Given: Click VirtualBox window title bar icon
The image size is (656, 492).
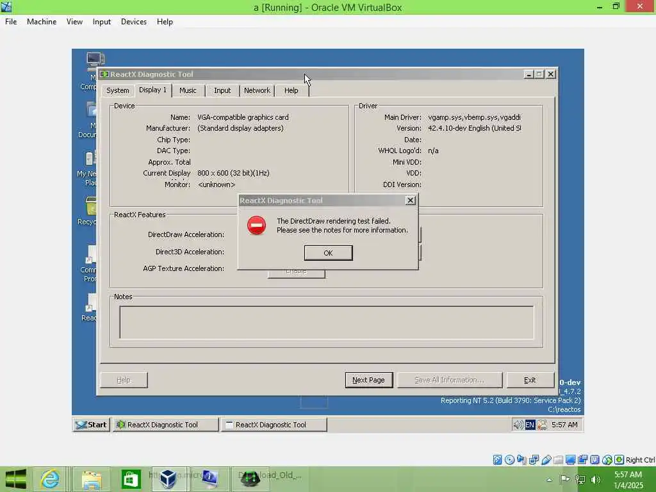Looking at the screenshot, I should tap(6, 6).
